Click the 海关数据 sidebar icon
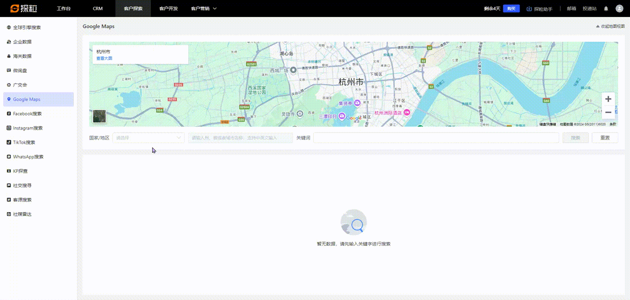 [9, 56]
